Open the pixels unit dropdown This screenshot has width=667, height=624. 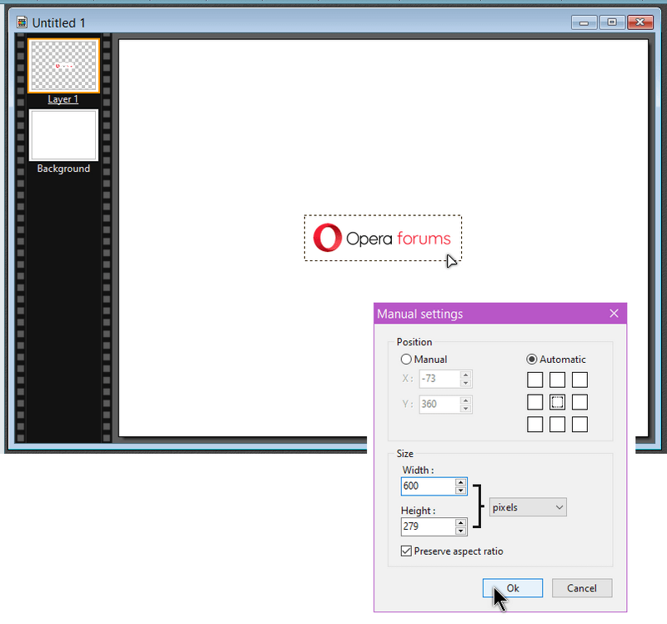pyautogui.click(x=527, y=507)
